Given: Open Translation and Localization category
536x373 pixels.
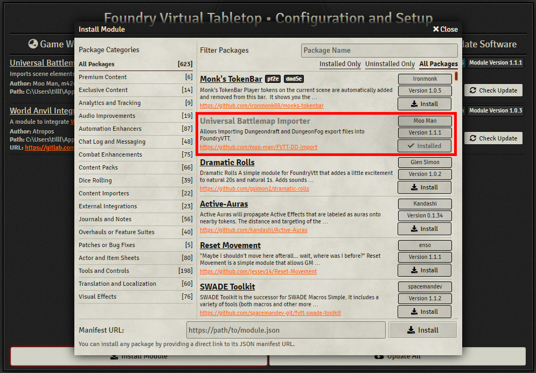Looking at the screenshot, I should 135,284.
